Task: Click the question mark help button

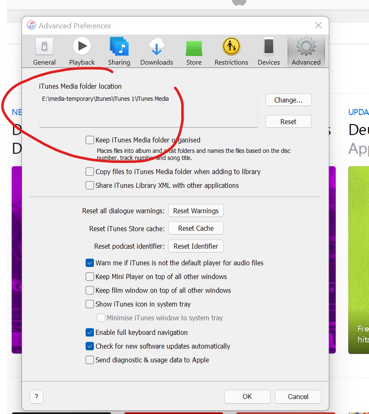Action: click(x=37, y=397)
